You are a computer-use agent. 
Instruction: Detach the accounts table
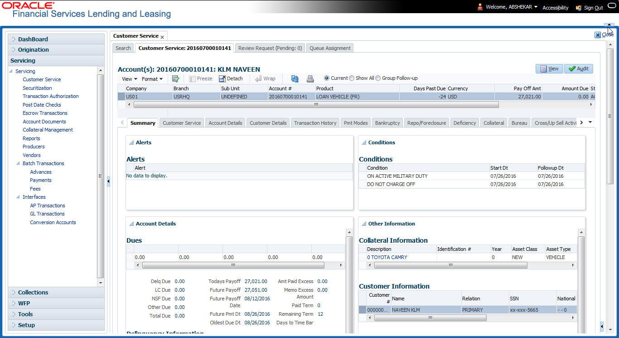click(231, 78)
